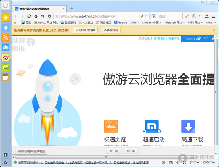Screen dimensions: 219x167
Task: Click the horizontal scrollbar thumb
Action: coord(106,157)
